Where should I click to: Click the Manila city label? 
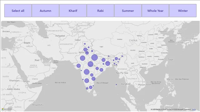coord(170,79)
